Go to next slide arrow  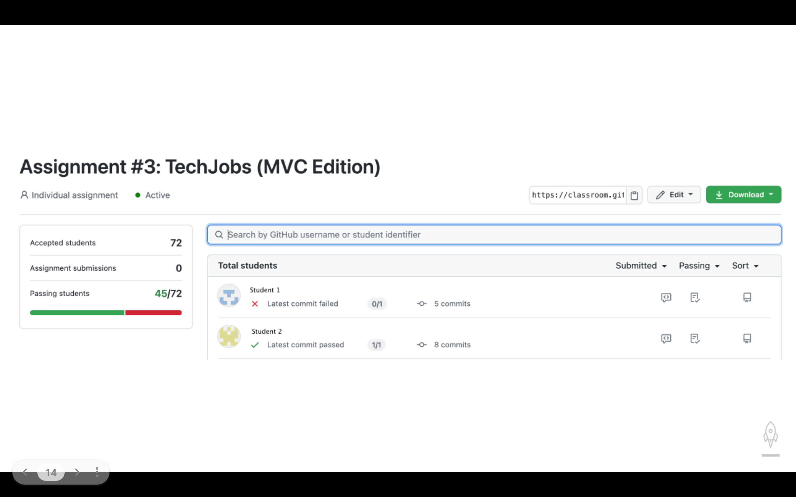point(77,472)
